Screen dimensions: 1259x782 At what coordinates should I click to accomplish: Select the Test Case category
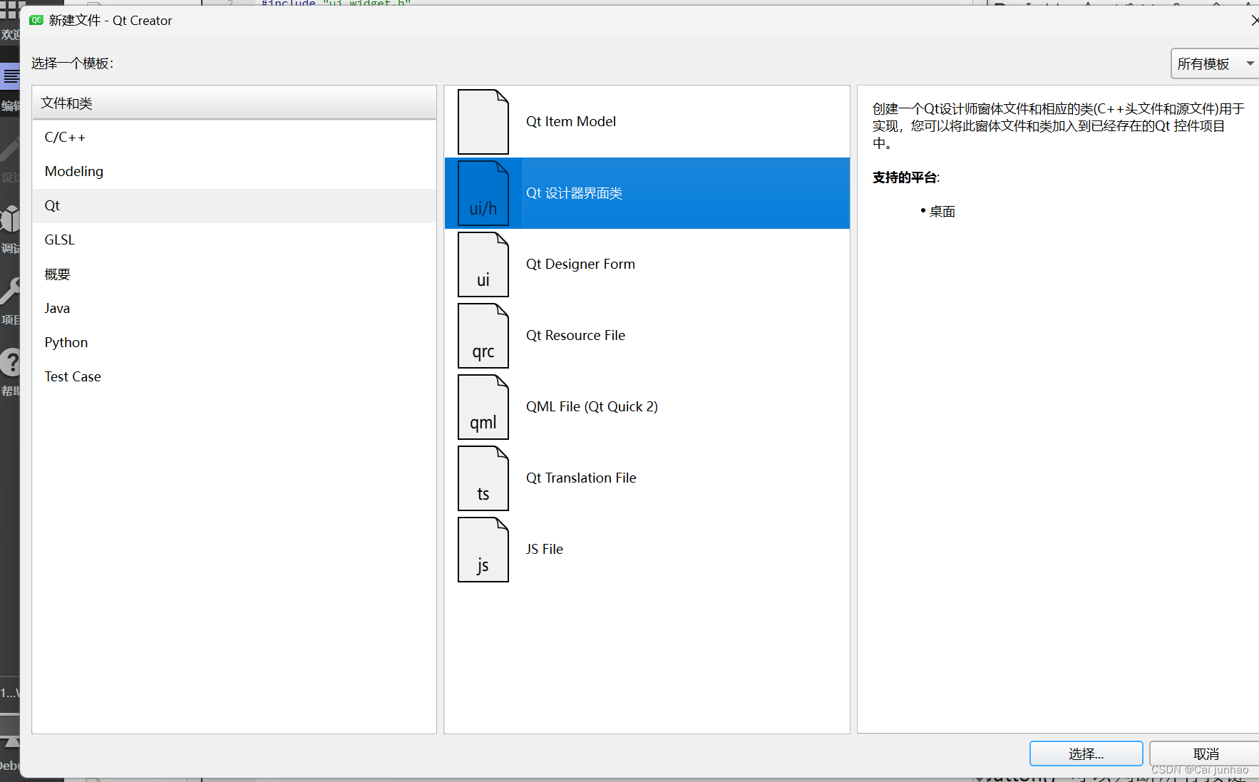pos(234,377)
